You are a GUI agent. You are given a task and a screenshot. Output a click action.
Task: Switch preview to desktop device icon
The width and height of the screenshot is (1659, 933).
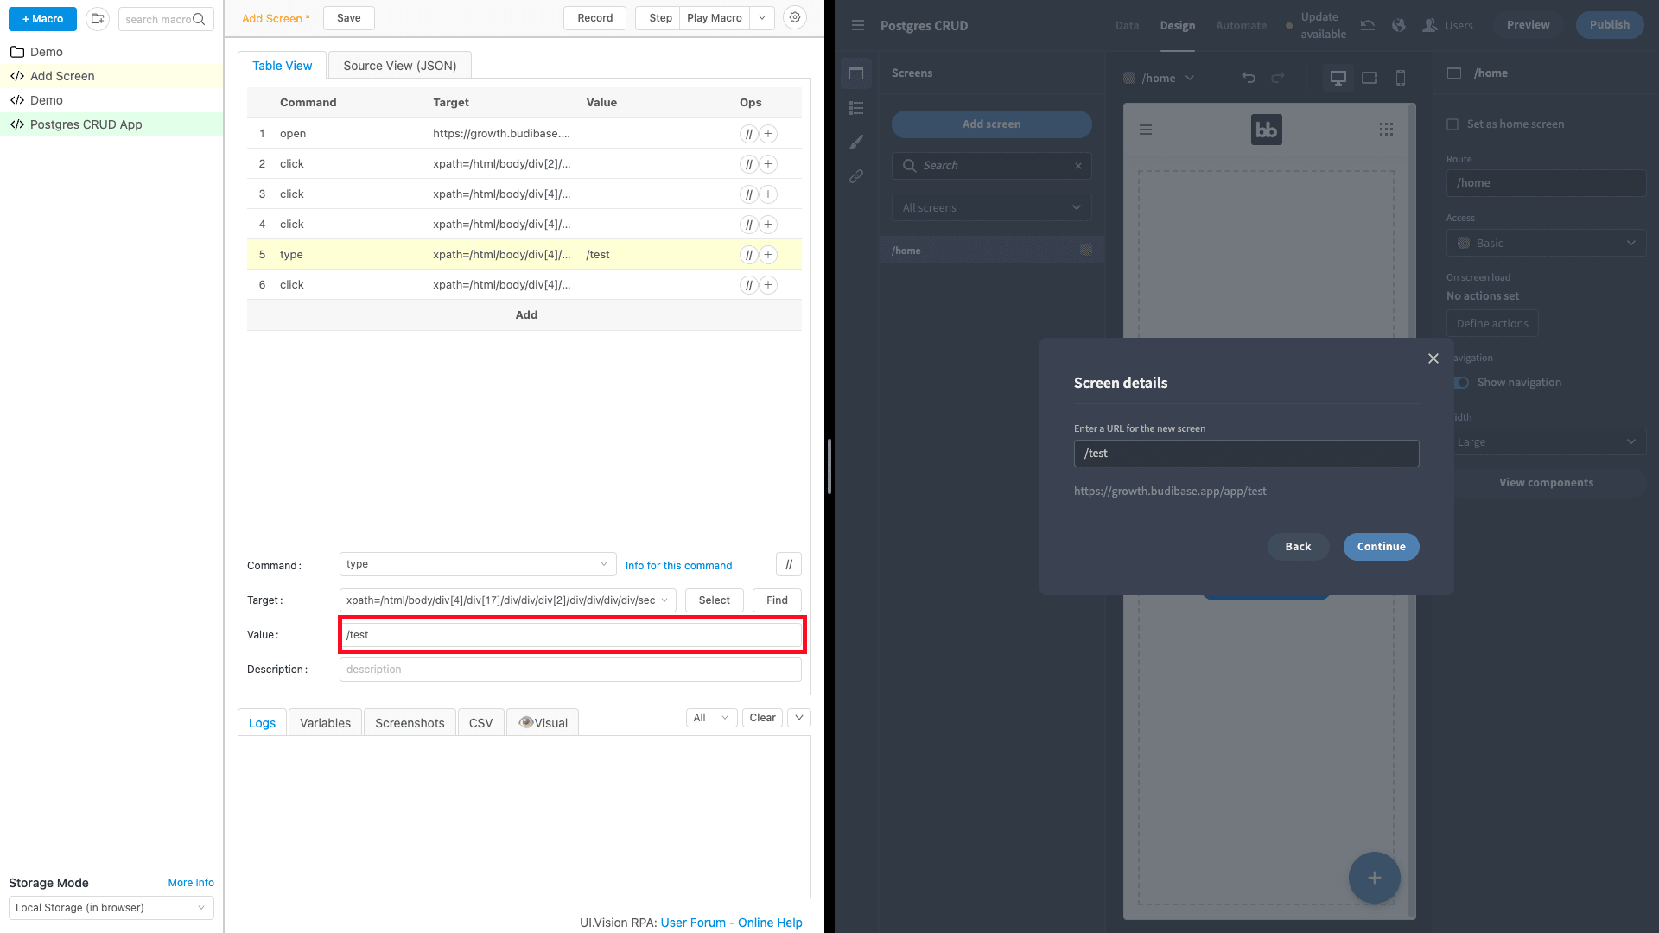click(x=1338, y=78)
